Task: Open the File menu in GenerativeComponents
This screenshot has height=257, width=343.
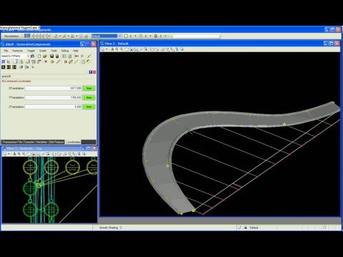Action: [6, 51]
